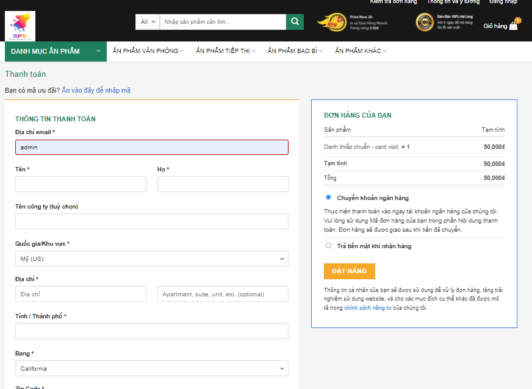This screenshot has width=532, height=389.
Task: Expand the Danh mục ấn phẩm chevron
Action: [98, 51]
